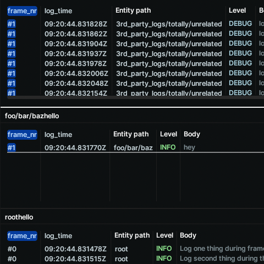
Task: Click entity path in 09:20:44.832006Z row
Action: click(x=169, y=74)
